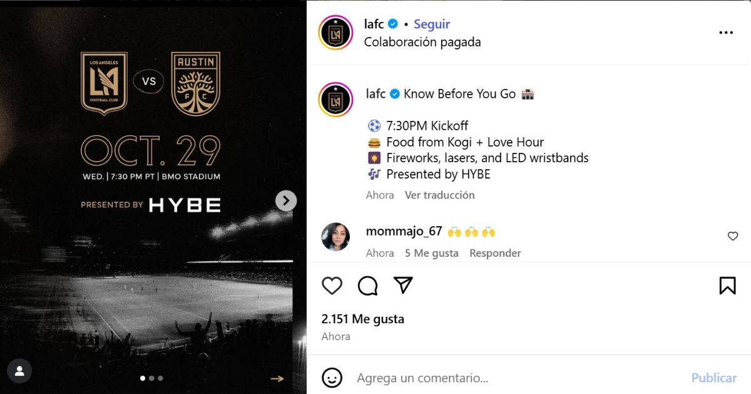Like mommajo_67's comment with small heart
This screenshot has width=751, height=394.
point(733,236)
